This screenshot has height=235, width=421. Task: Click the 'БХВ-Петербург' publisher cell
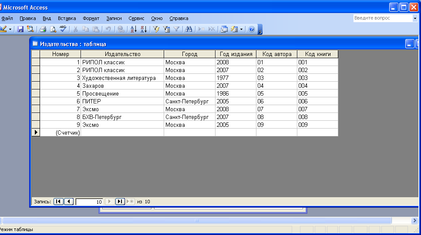tap(122, 117)
